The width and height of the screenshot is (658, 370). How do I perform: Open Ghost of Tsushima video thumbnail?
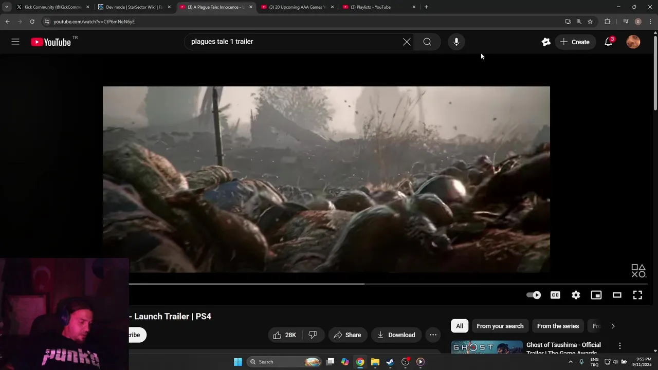click(487, 347)
